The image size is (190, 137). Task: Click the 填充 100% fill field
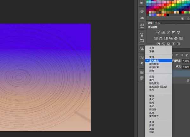186,67
